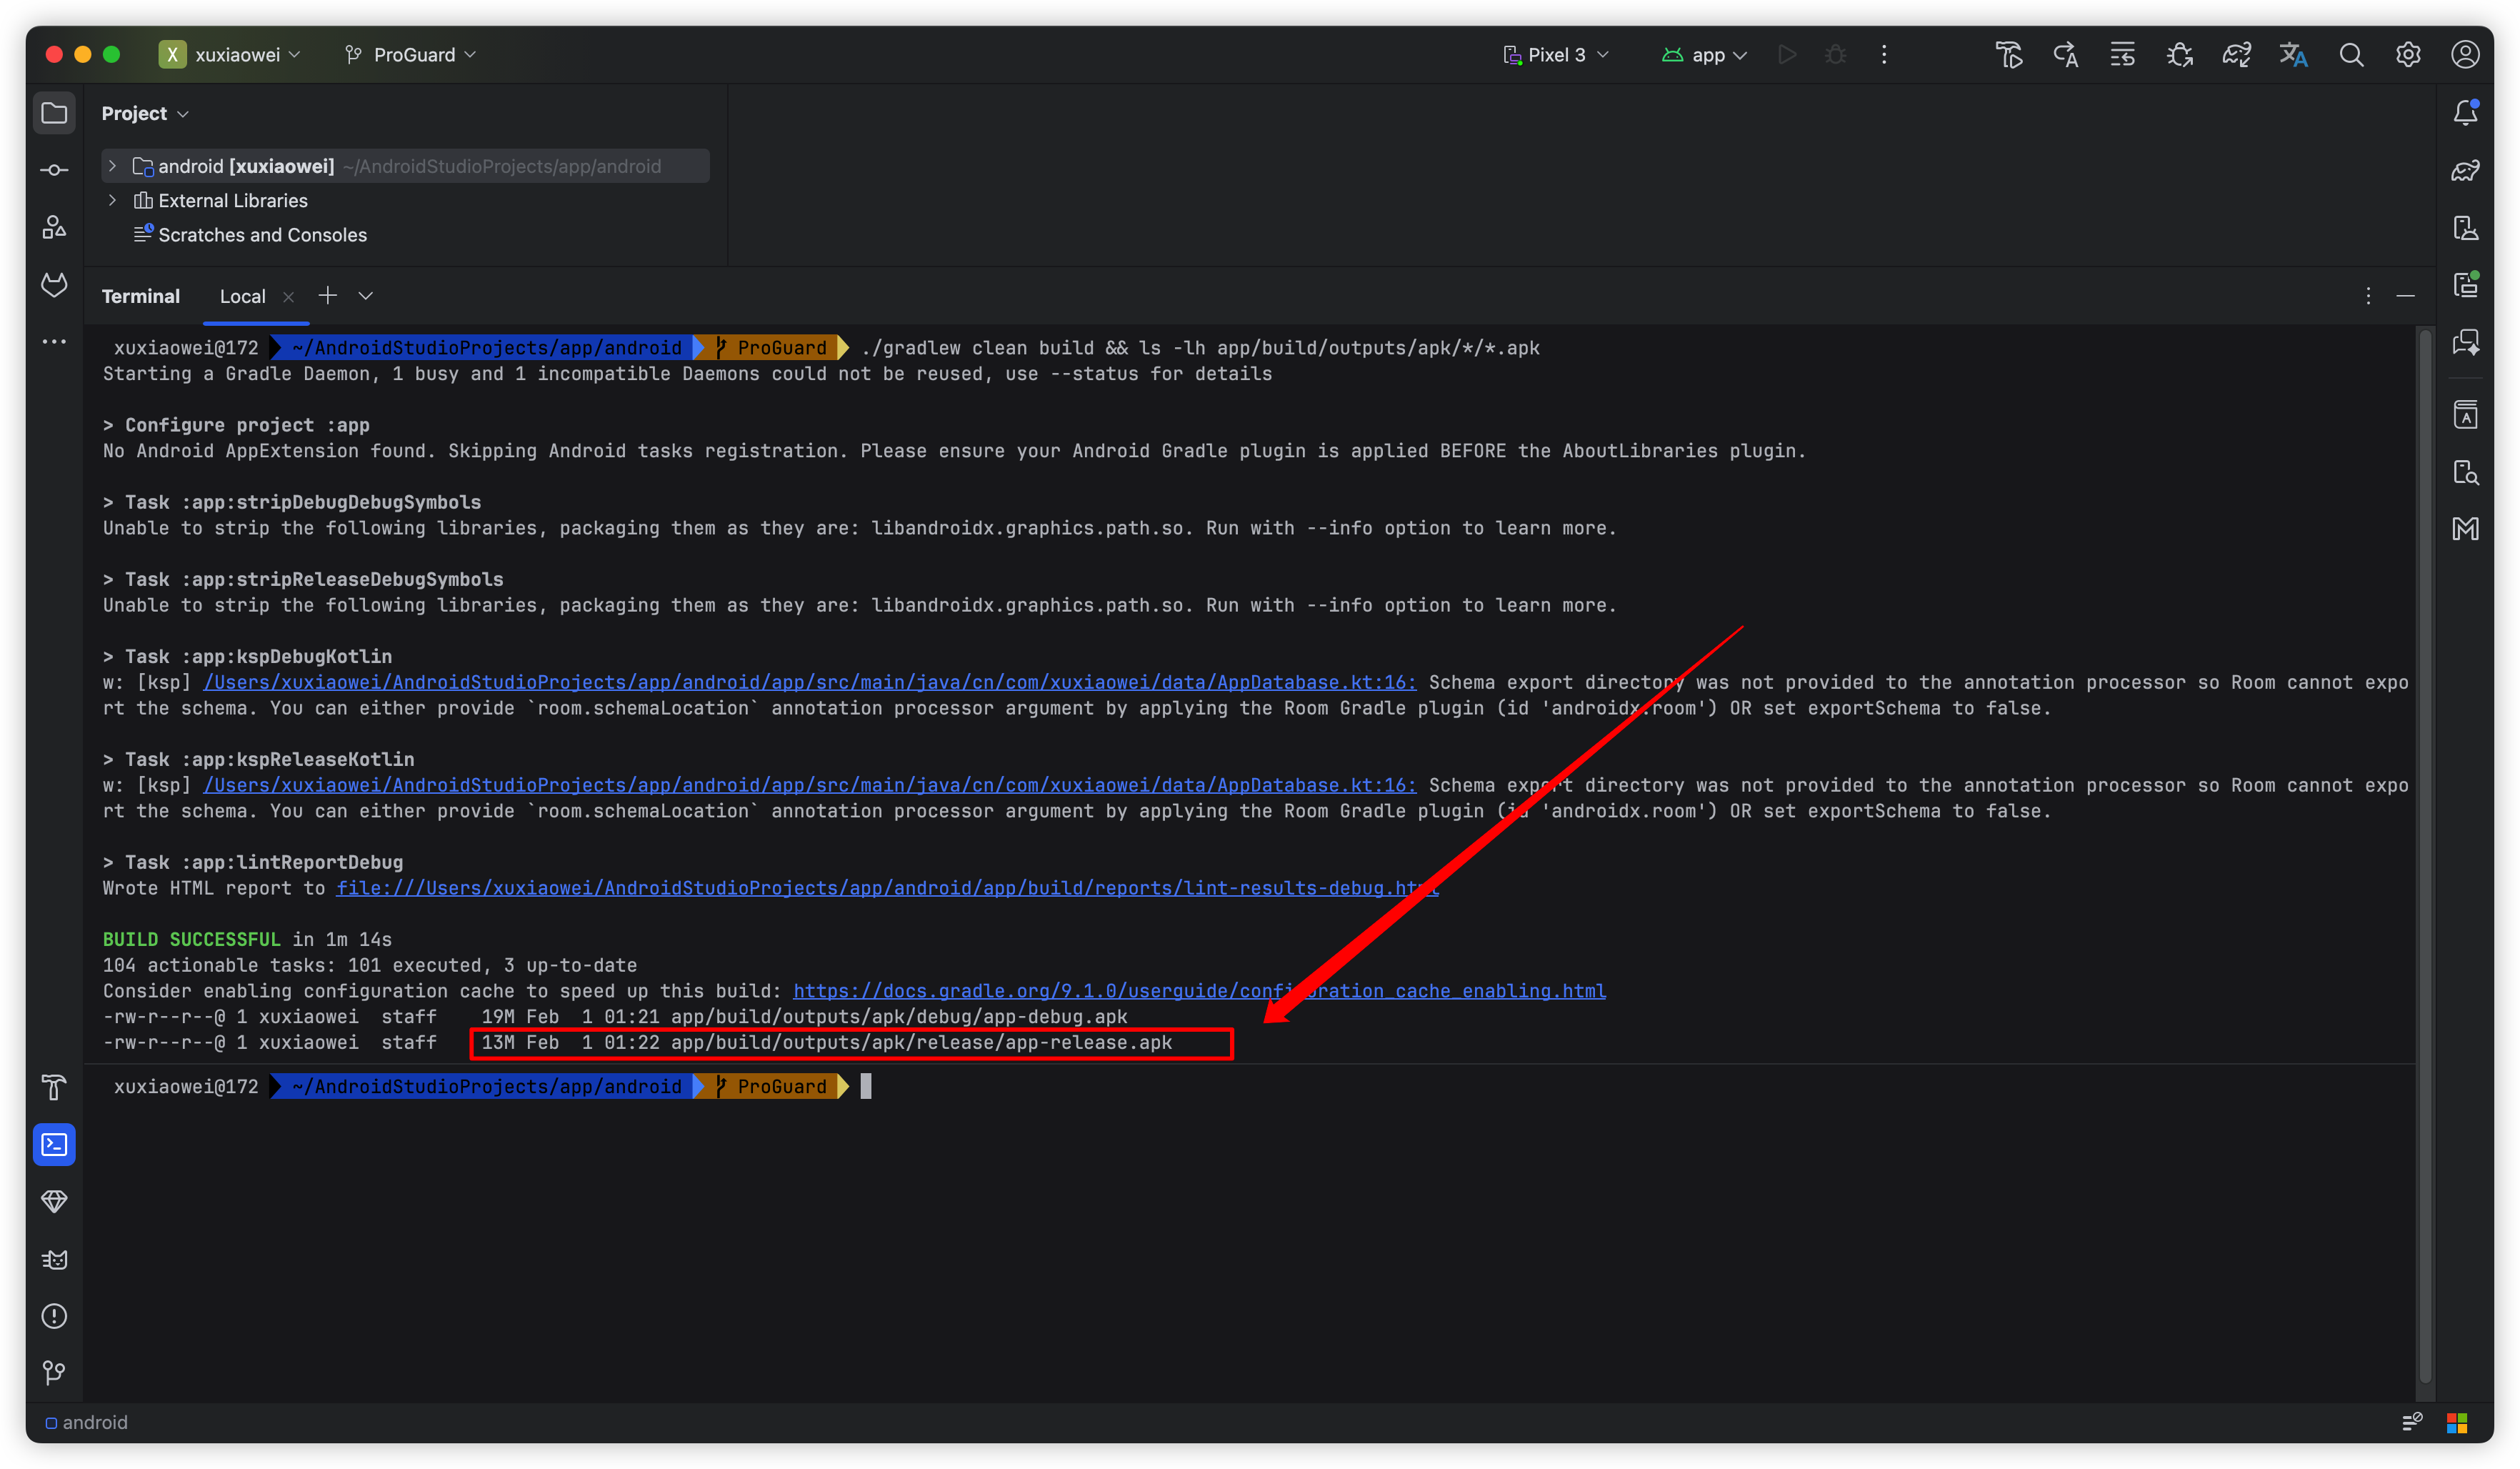Open the Git version control icon
Image resolution: width=2520 pixels, height=1469 pixels.
coord(54,1373)
